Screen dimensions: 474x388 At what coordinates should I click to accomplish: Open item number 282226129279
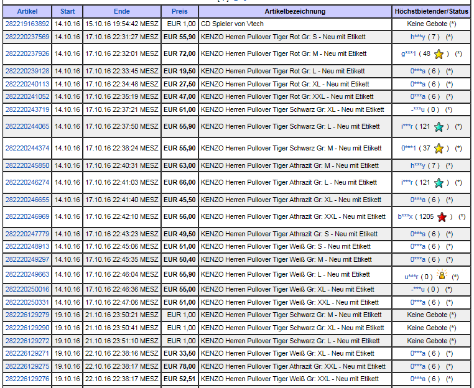(27, 315)
